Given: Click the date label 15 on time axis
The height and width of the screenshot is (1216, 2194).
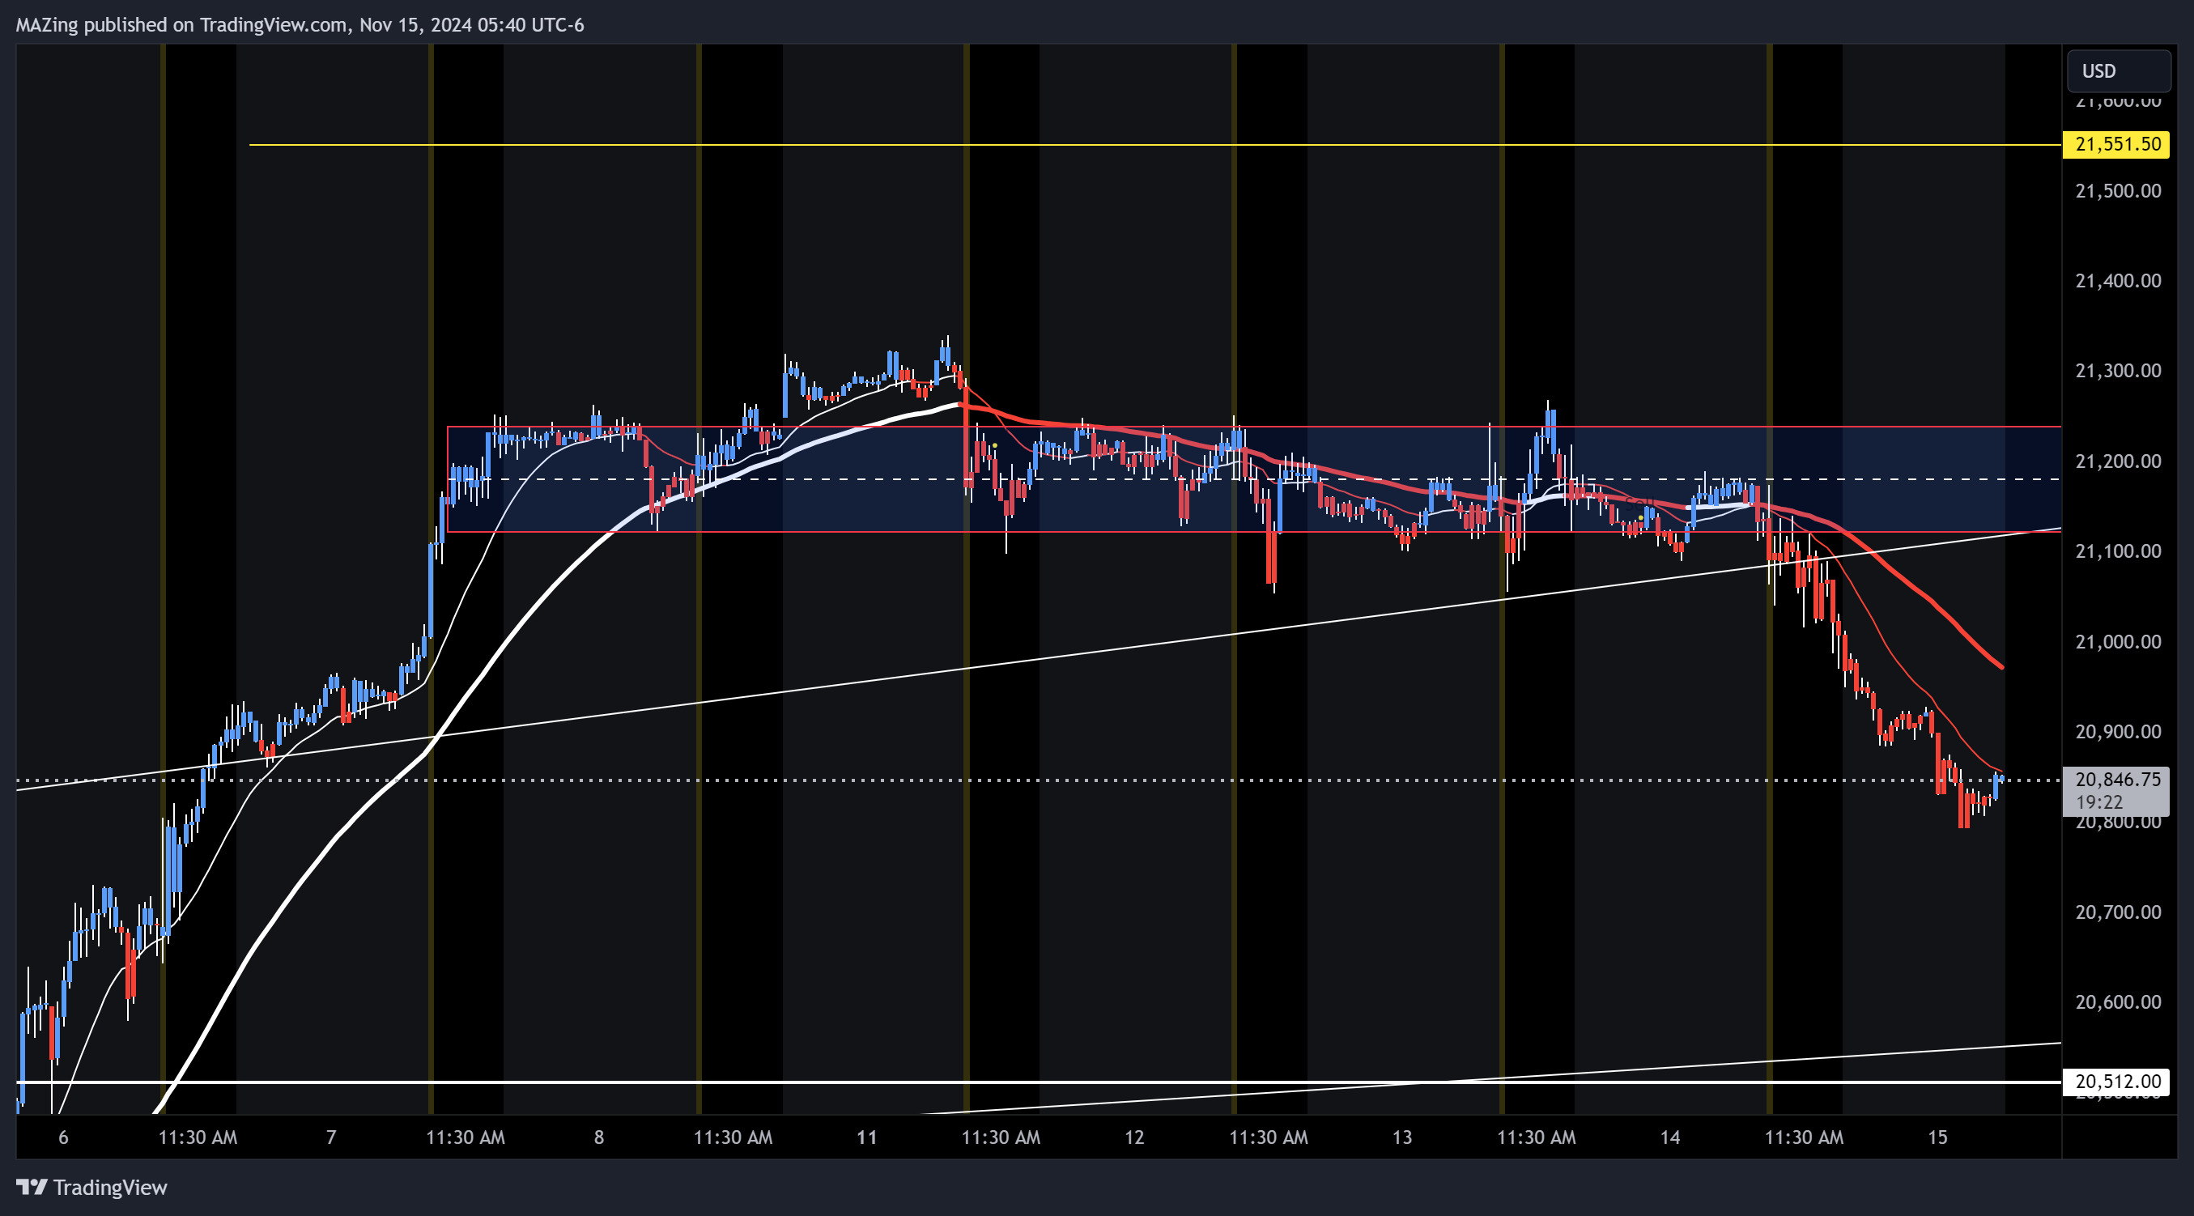Looking at the screenshot, I should tap(1937, 1137).
